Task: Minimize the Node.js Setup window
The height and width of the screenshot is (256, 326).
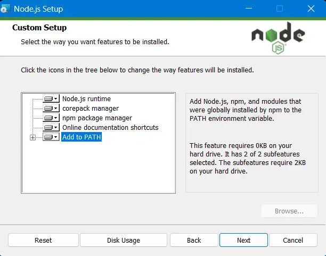Action: (x=249, y=9)
